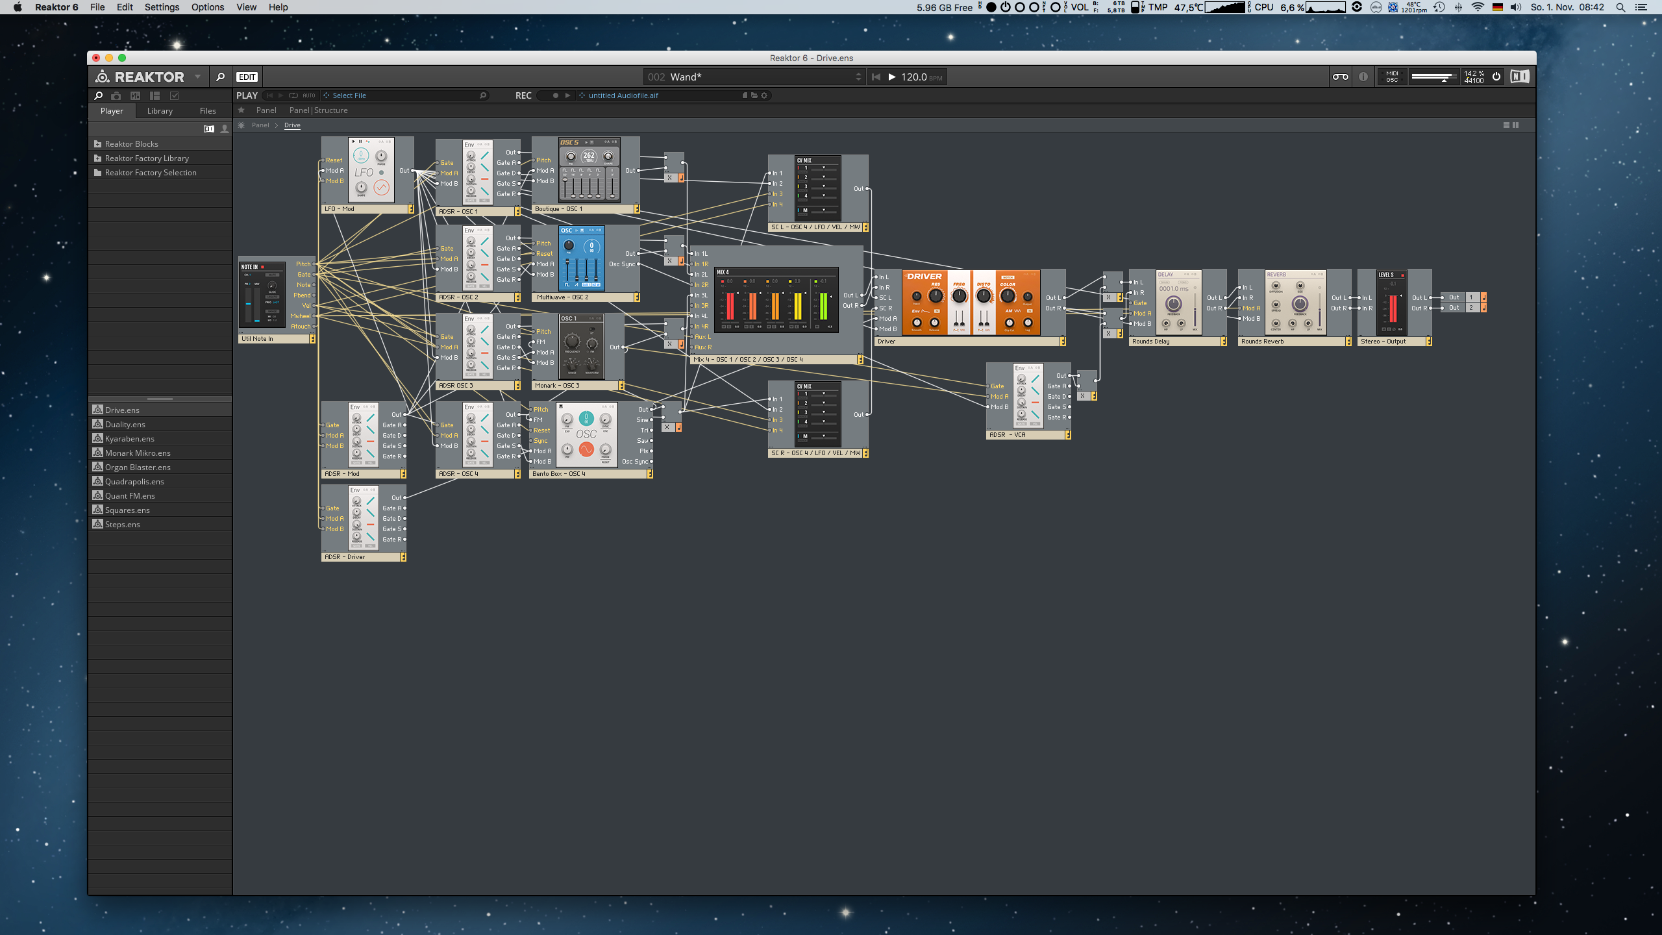1662x935 pixels.
Task: Click the user content person icon
Action: pos(225,129)
